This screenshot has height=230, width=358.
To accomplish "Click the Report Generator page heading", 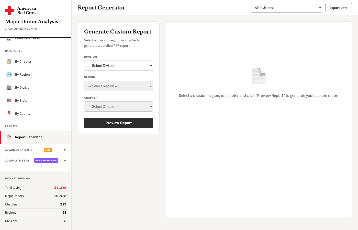I will point(102,8).
